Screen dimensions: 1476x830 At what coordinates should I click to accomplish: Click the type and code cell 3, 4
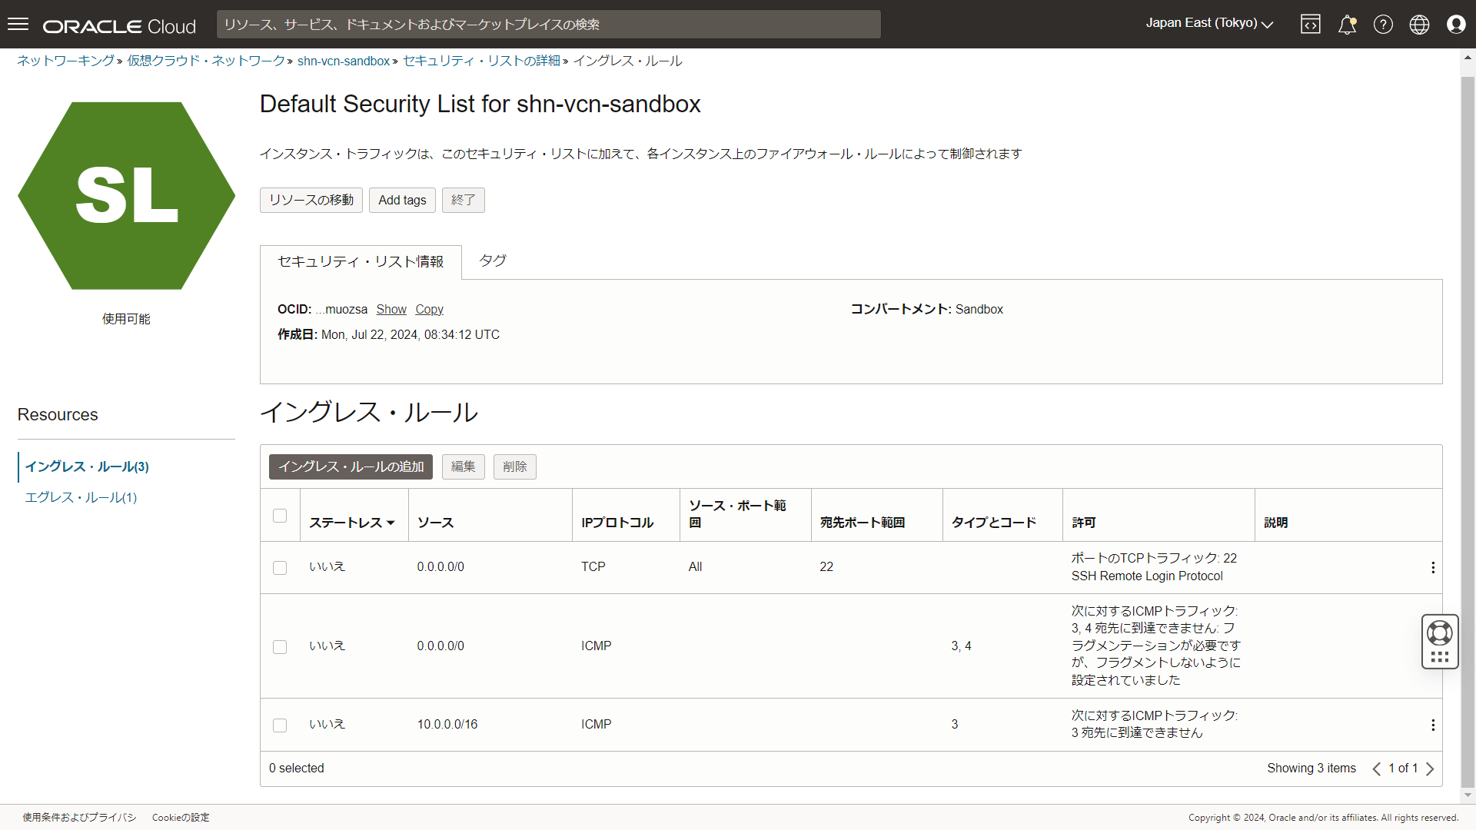[961, 646]
